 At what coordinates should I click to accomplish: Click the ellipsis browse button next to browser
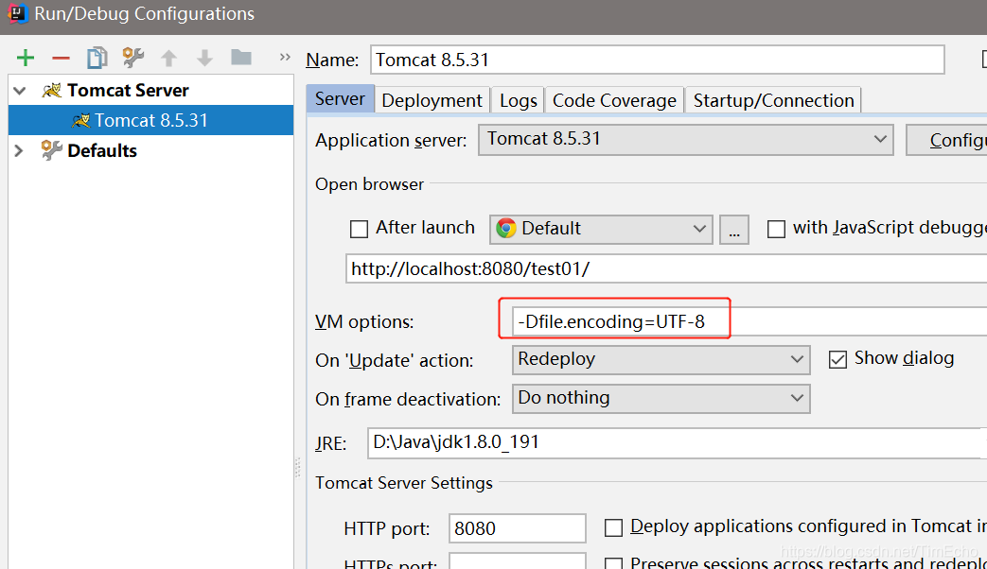point(734,229)
